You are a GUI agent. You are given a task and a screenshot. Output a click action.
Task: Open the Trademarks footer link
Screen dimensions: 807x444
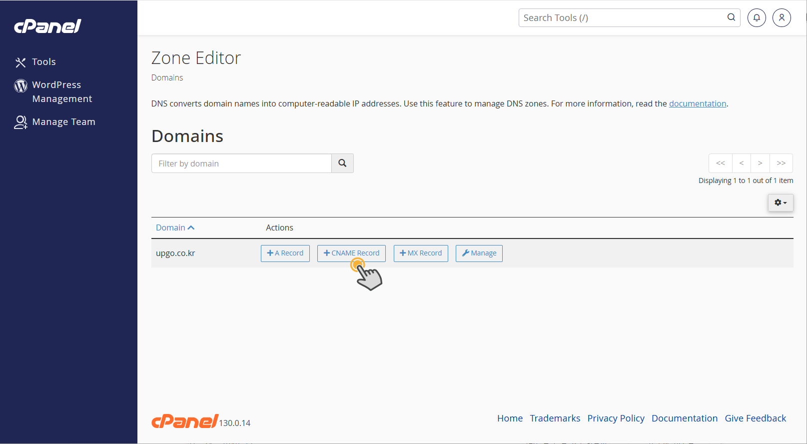pos(555,418)
